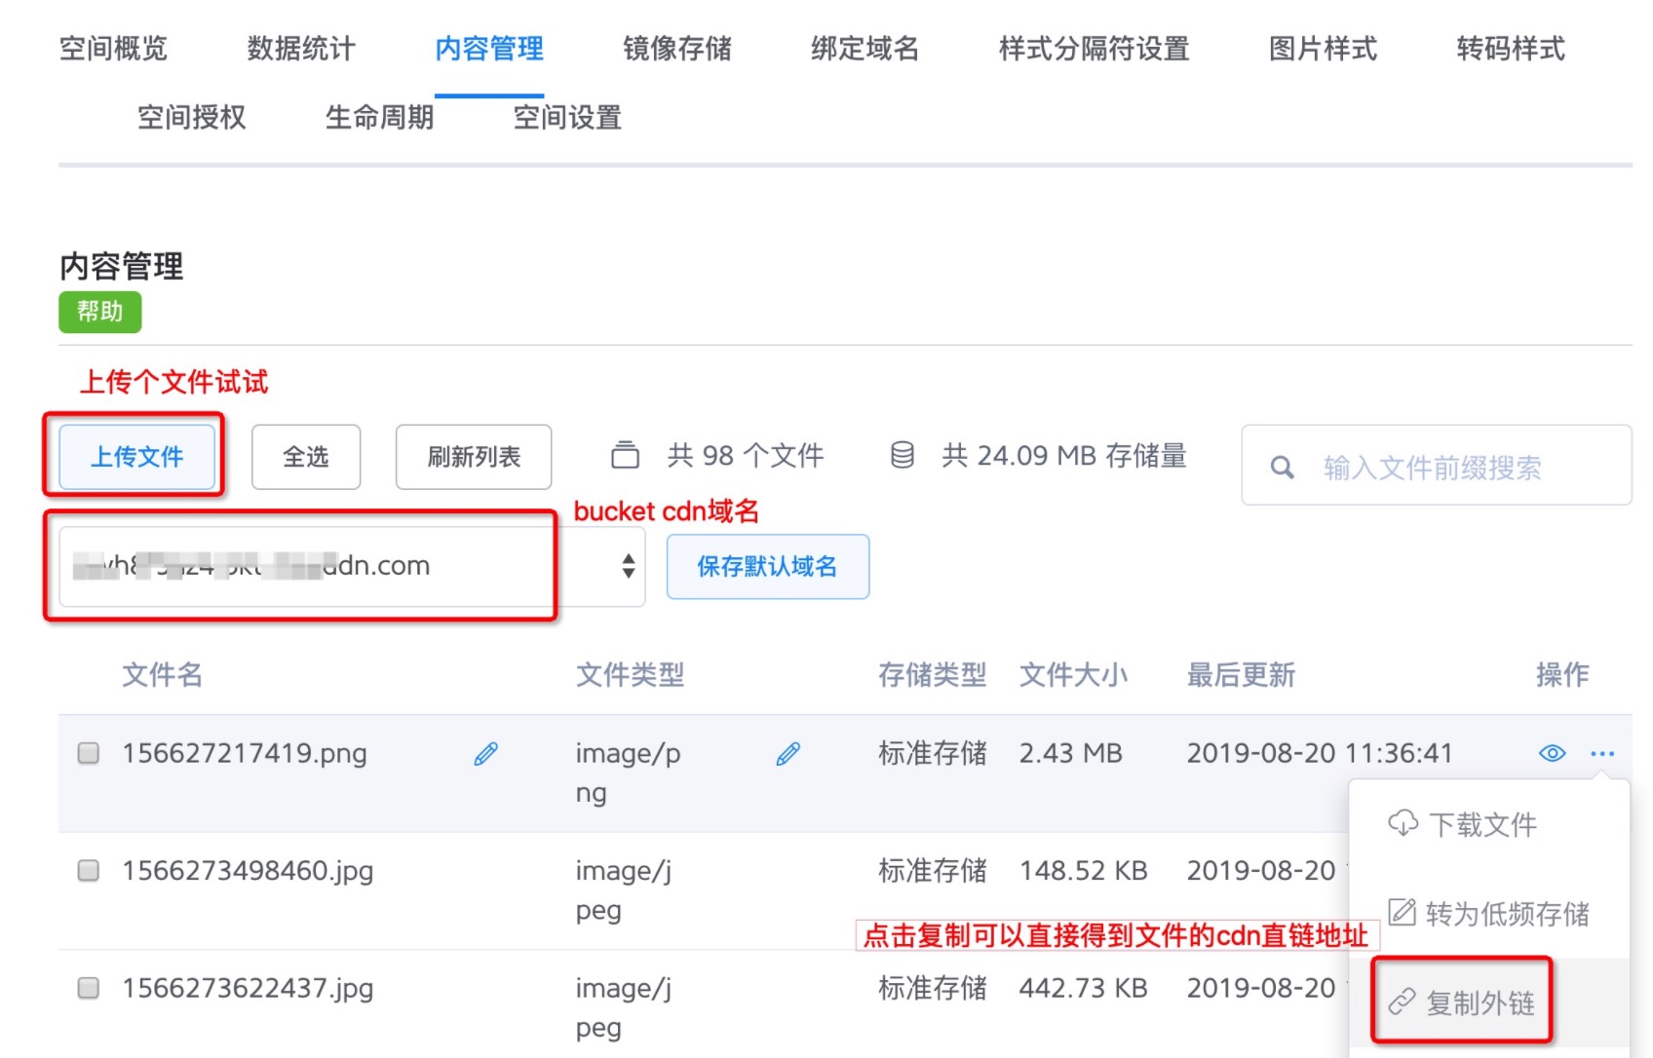Click the 148.52 KB size cell
The image size is (1653, 1058).
click(x=1084, y=871)
